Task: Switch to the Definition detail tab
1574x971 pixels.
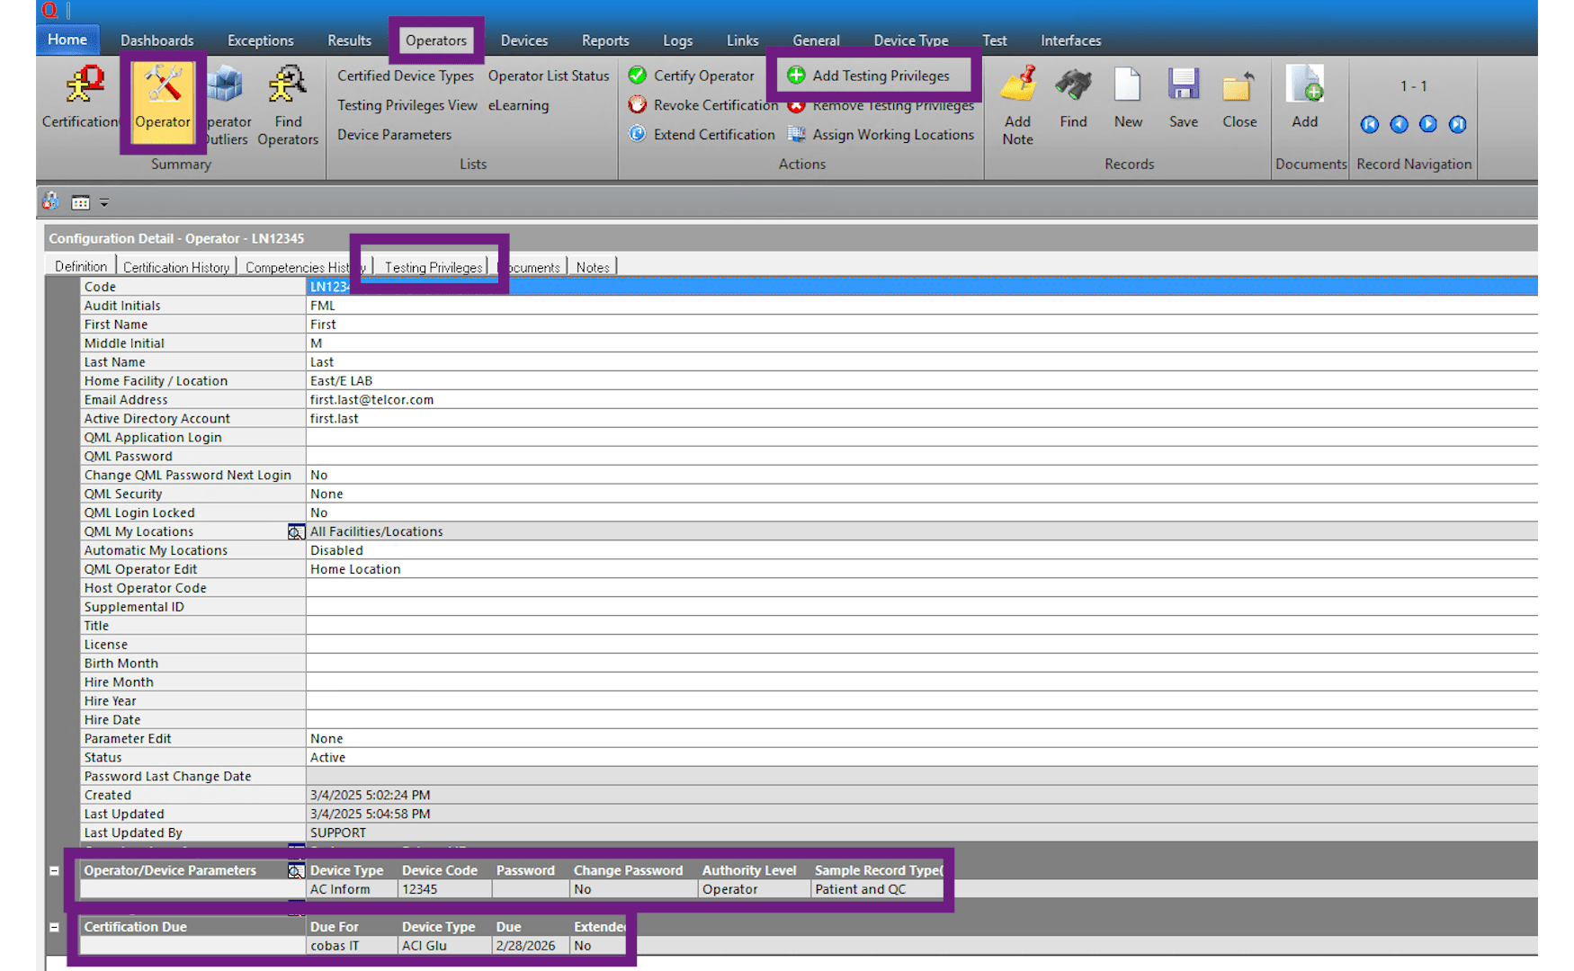Action: pos(81,266)
